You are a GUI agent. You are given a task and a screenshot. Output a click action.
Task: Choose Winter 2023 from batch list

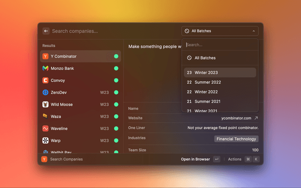pyautogui.click(x=220, y=72)
